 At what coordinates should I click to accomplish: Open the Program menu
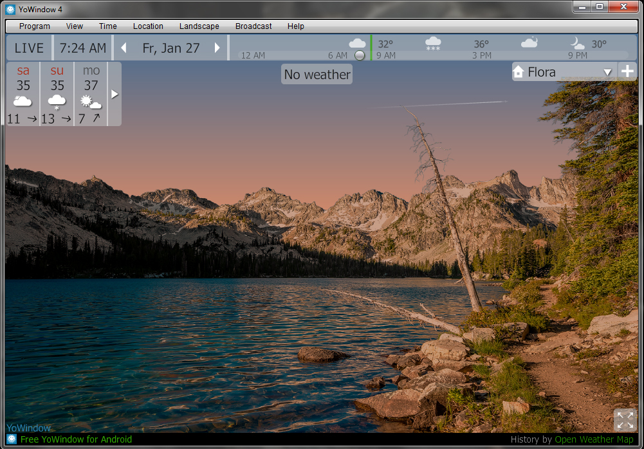35,26
